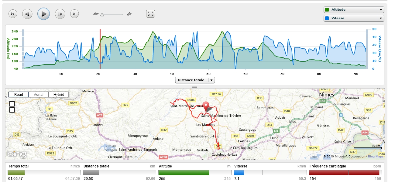Expand the Distance totale axis dropdown
The height and width of the screenshot is (182, 395).
[211, 80]
